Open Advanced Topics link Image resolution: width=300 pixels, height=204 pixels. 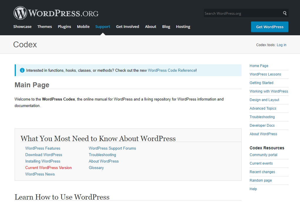263,108
